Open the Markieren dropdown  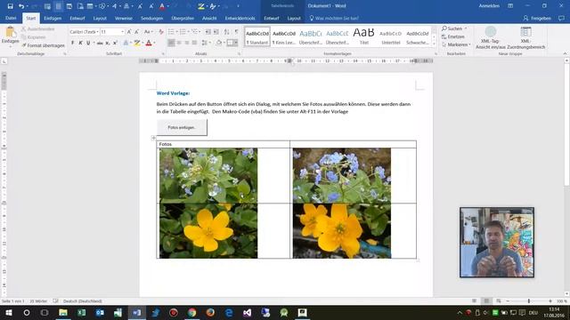[x=456, y=44]
